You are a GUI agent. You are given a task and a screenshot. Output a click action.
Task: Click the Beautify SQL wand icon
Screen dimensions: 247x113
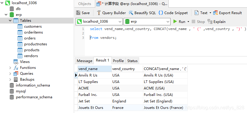131,13
